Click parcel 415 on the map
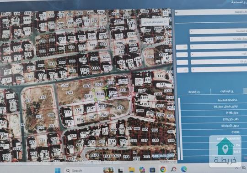Screen dimensions: 247x173 point(42,97)
